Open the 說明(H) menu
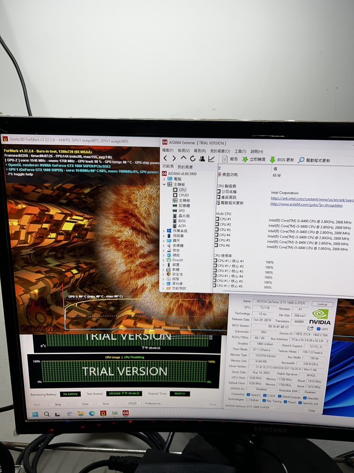 [x=257, y=152]
